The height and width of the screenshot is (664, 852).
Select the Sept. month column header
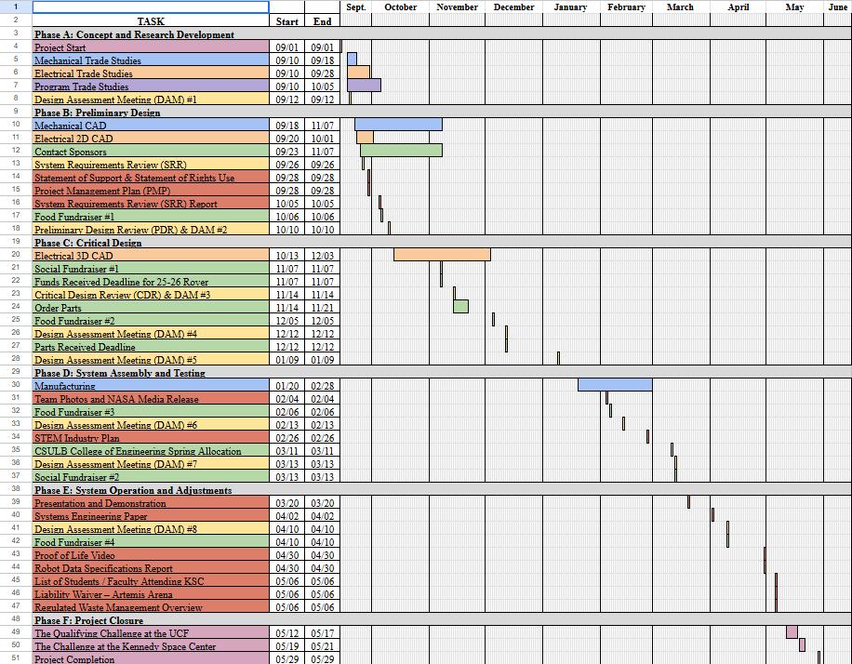355,7
